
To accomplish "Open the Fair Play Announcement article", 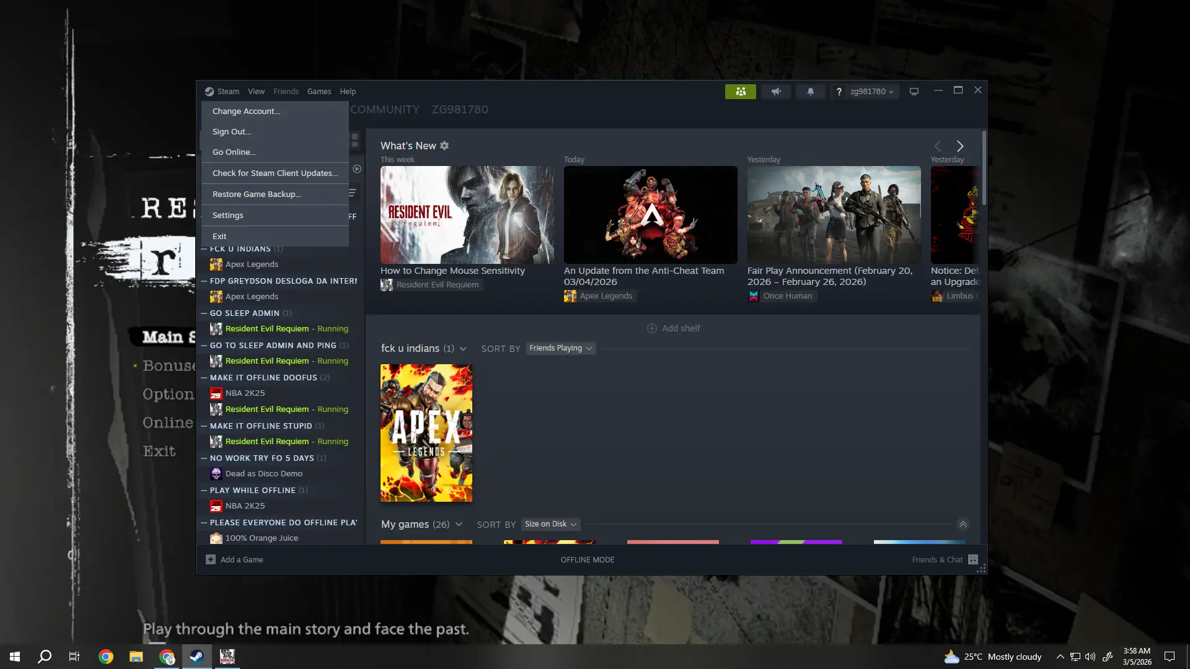I will 830,276.
